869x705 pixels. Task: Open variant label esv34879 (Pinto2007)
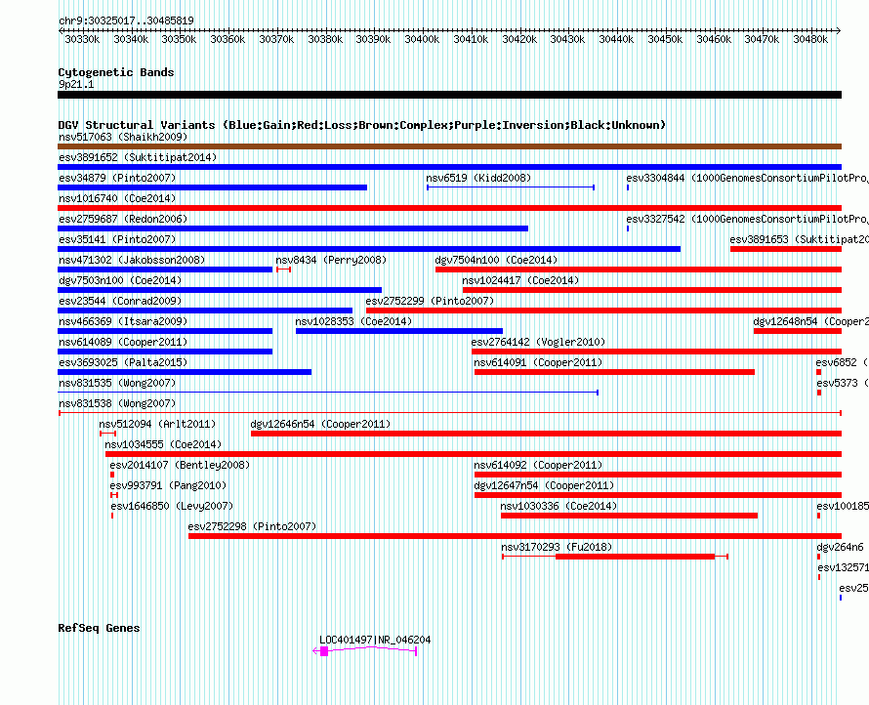(117, 178)
